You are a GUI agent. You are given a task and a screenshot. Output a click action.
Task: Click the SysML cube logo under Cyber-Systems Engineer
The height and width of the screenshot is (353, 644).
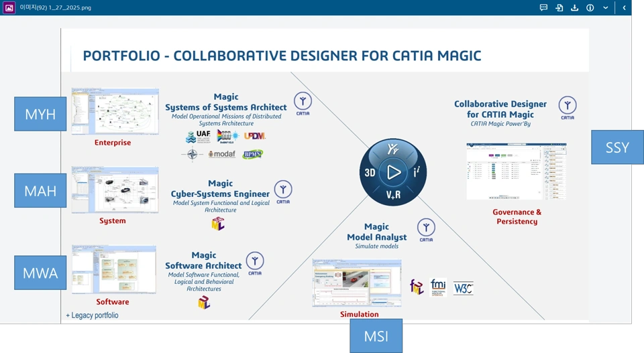tap(217, 224)
